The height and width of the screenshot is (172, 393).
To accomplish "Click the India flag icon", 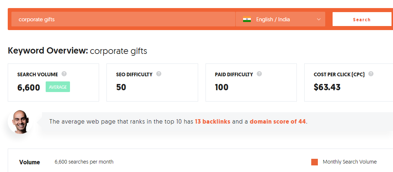I will pos(247,19).
